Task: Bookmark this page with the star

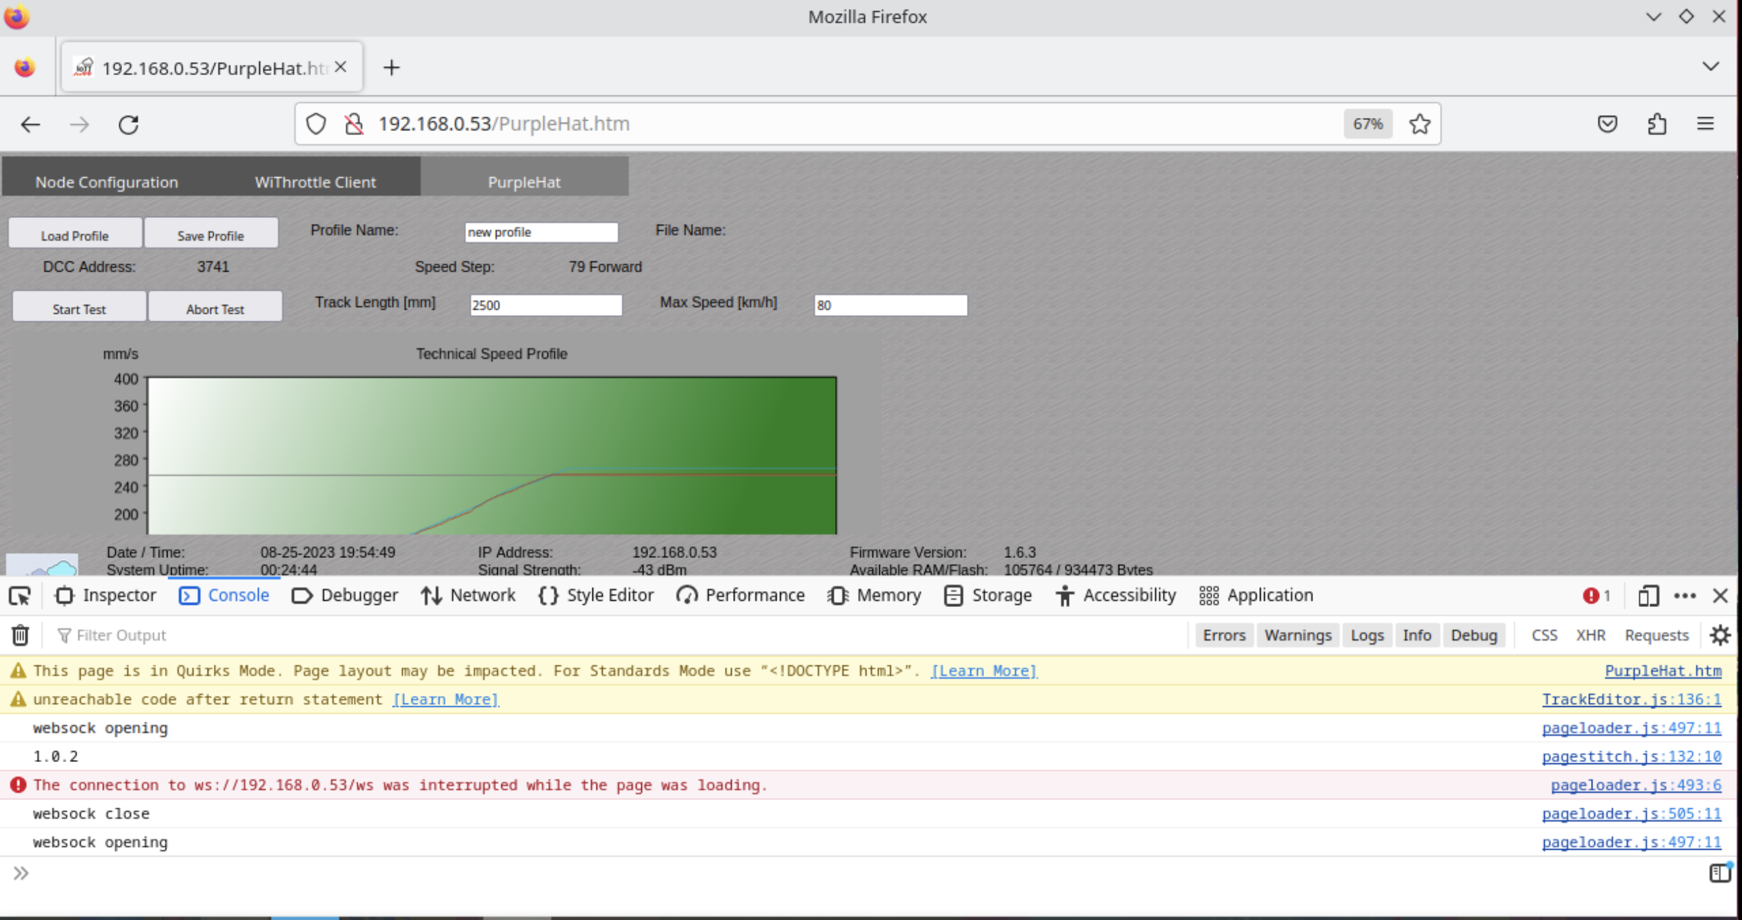Action: click(1419, 124)
